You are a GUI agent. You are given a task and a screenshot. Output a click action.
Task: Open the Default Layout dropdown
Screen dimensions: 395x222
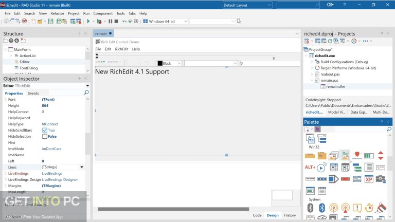247,5
